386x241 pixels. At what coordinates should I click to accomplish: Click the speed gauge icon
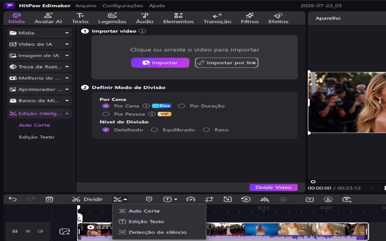pos(191,200)
